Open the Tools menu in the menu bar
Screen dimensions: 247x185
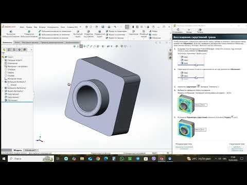click(52, 27)
